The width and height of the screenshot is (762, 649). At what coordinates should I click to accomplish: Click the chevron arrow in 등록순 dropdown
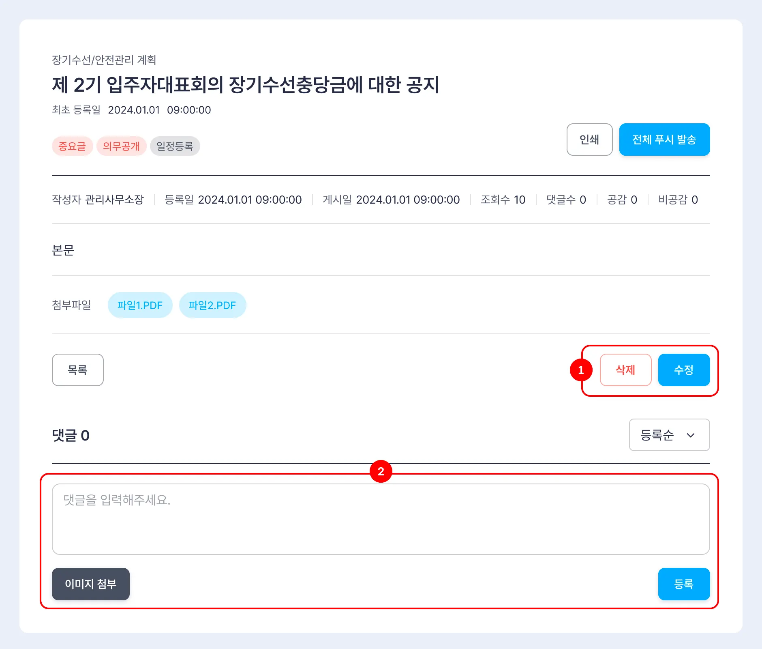691,435
